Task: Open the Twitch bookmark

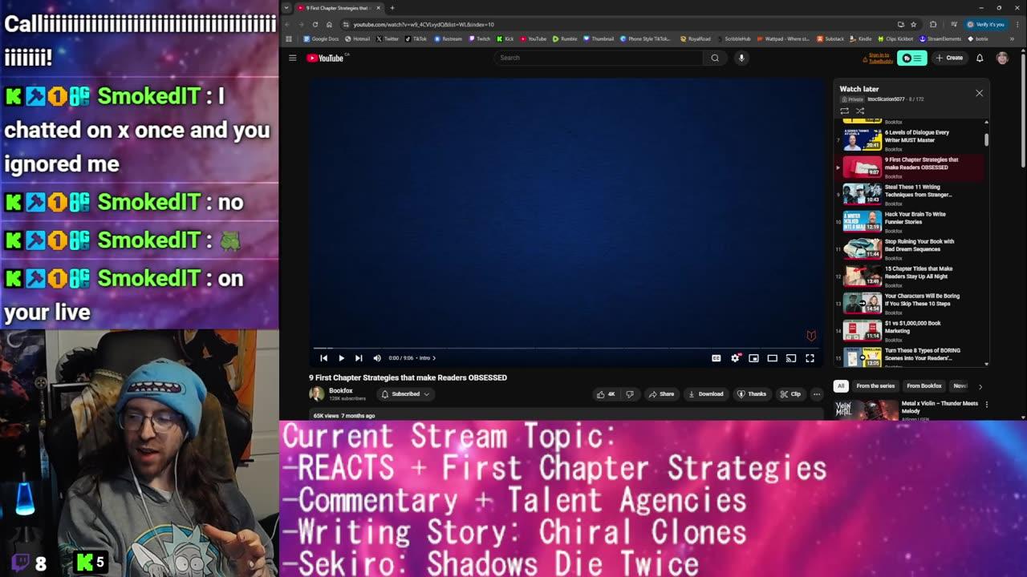Action: 480,38
